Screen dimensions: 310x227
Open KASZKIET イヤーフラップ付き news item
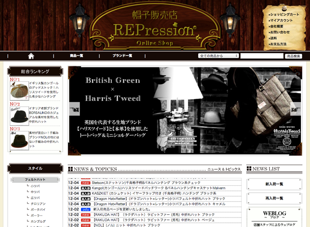(154, 193)
